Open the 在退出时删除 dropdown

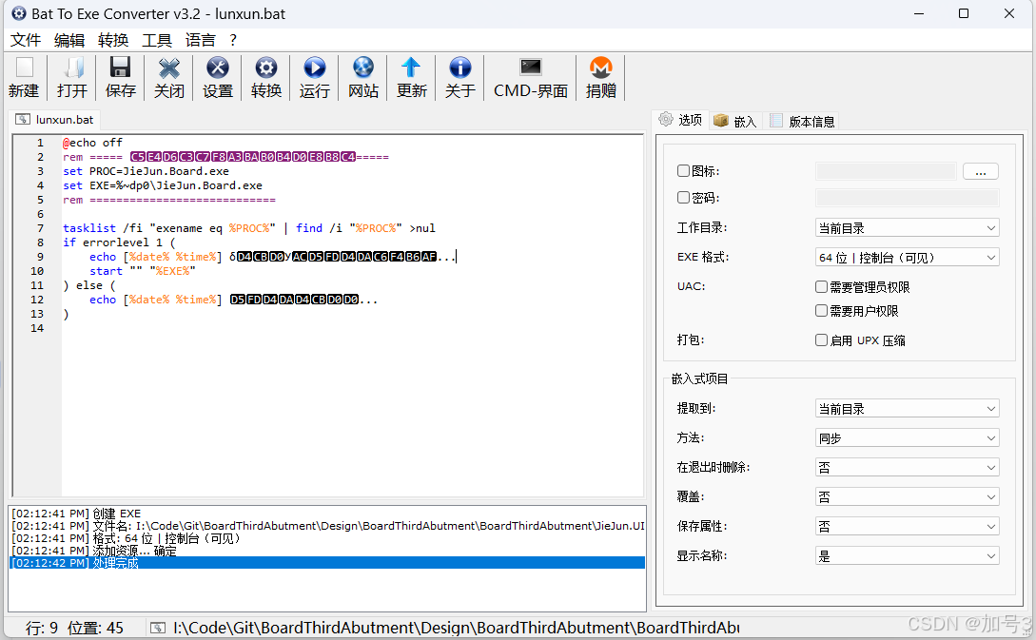pos(908,468)
